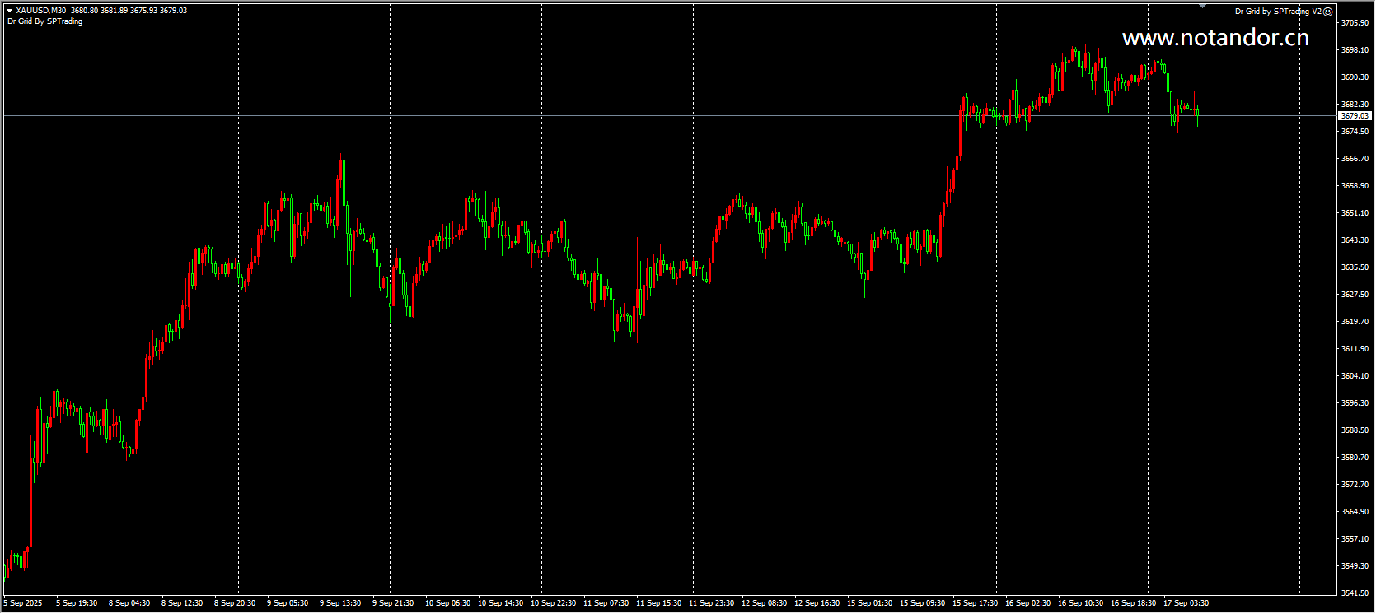The height and width of the screenshot is (614, 1376).
Task: Select the 3541.50 bottom price level
Action: coord(1355,593)
